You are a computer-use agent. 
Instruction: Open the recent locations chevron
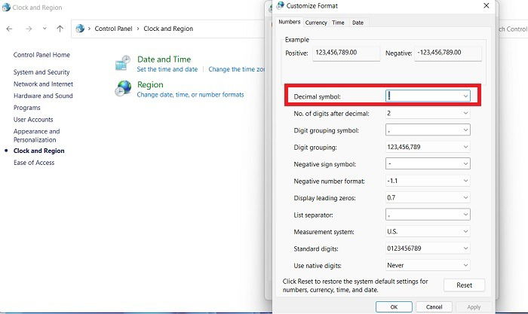45,29
